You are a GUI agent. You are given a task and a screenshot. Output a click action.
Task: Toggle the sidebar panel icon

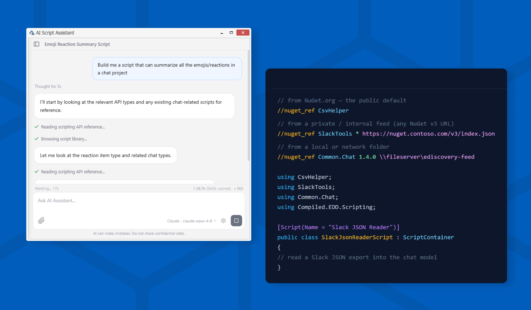[x=37, y=44]
